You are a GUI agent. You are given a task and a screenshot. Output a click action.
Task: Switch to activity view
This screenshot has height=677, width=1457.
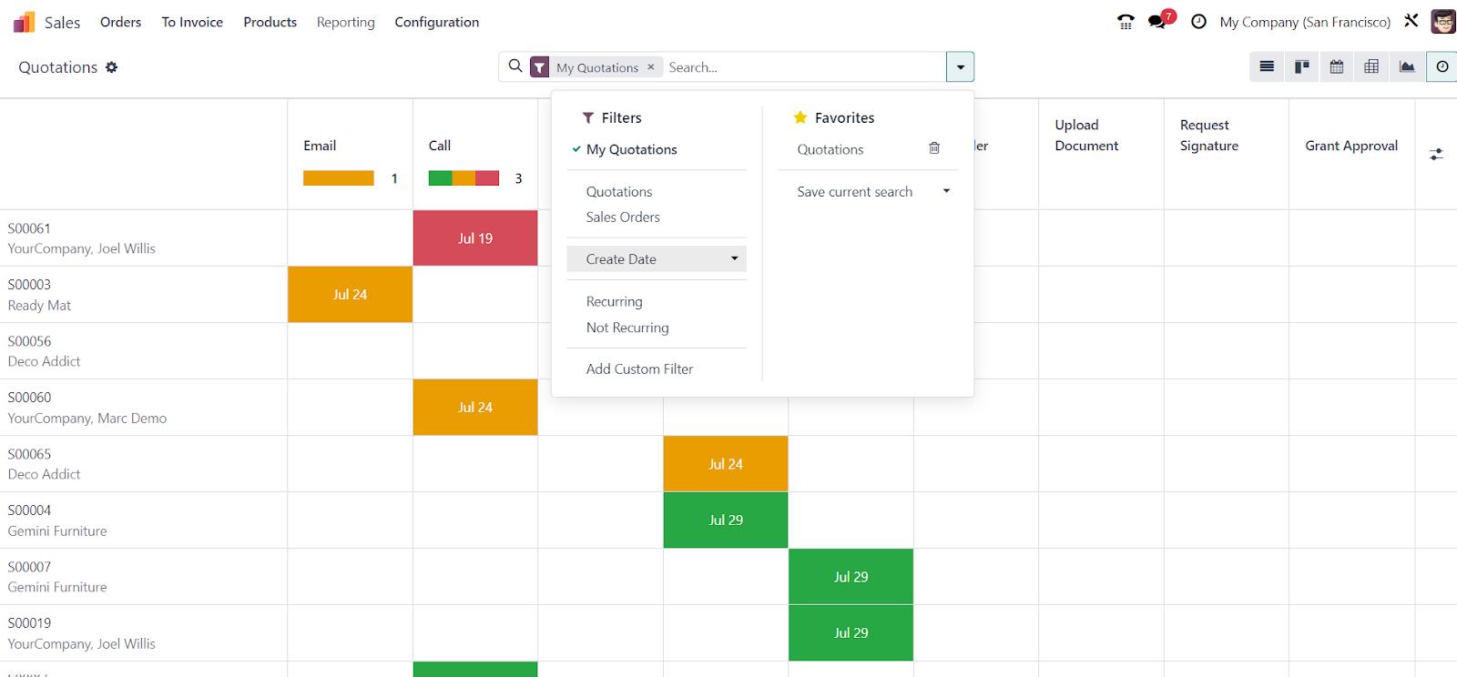[1442, 66]
